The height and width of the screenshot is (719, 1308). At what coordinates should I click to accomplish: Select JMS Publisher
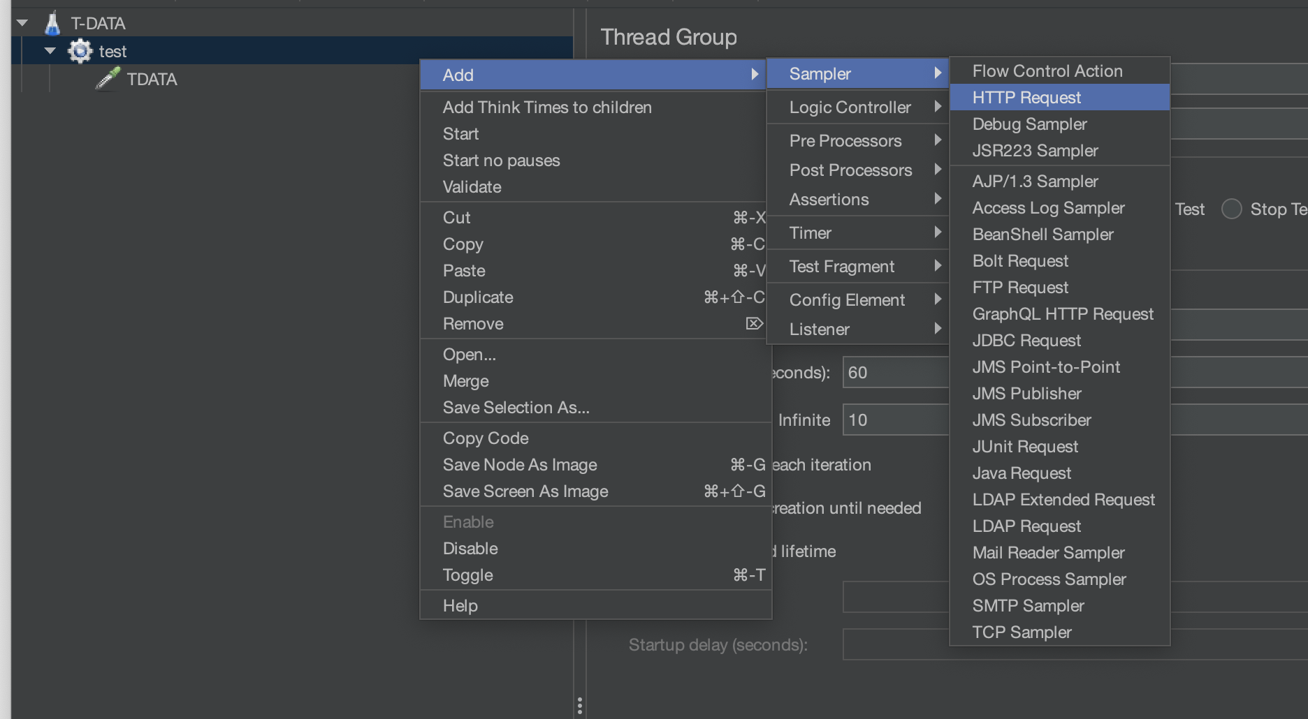pos(1060,393)
